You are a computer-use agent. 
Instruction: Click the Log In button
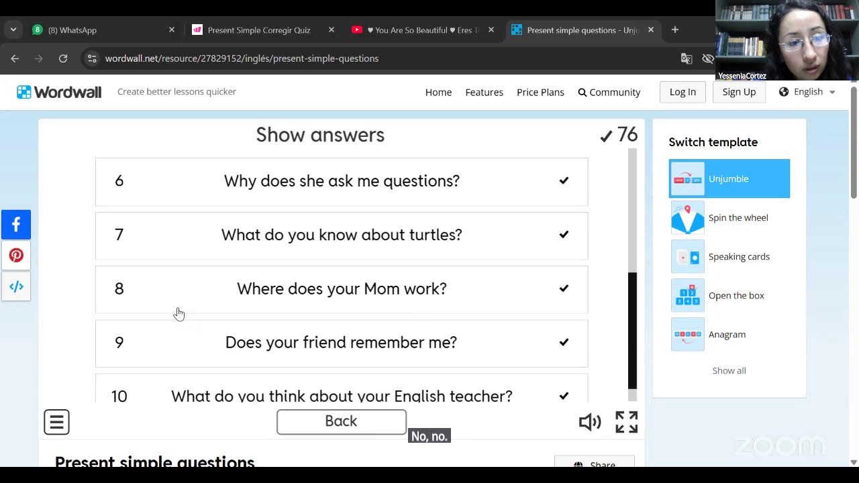683,92
